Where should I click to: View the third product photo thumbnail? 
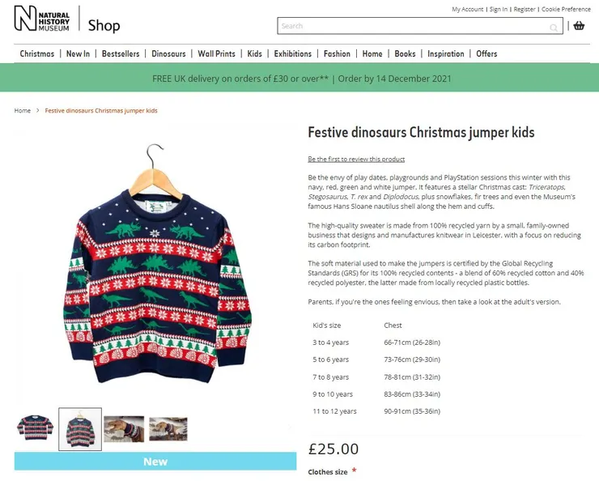click(x=124, y=428)
